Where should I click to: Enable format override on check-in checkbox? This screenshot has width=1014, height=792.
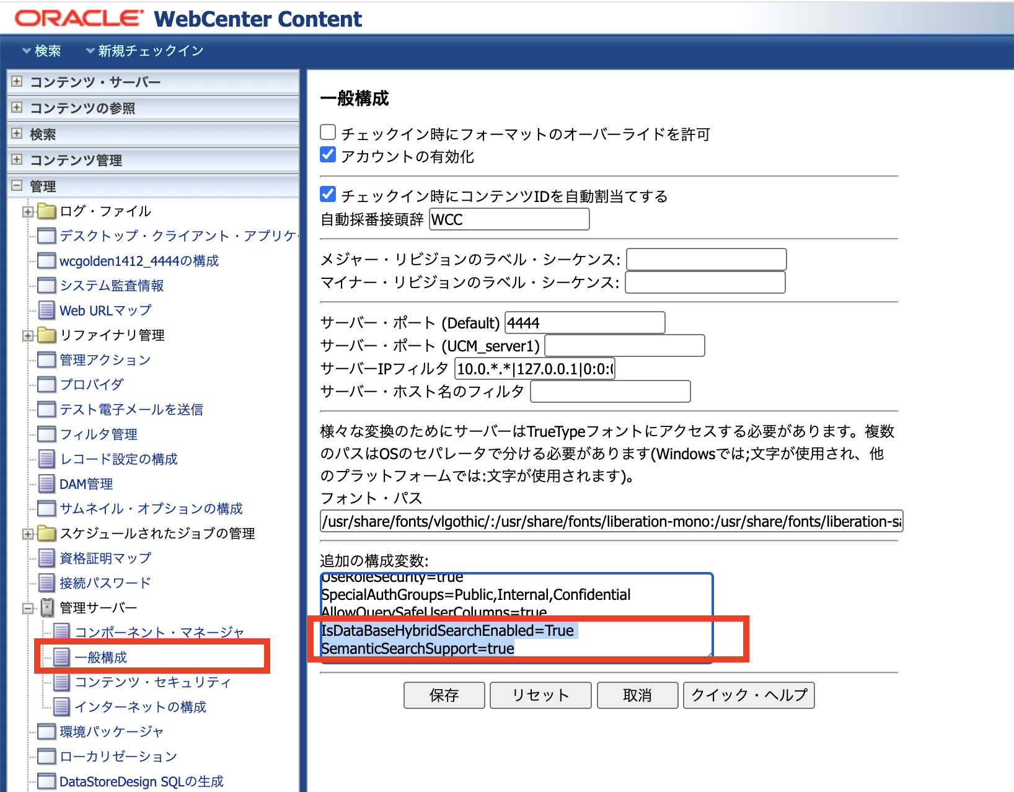[x=328, y=133]
